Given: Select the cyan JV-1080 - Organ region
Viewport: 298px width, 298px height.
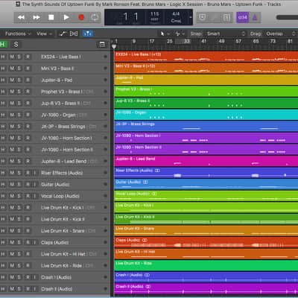Looking at the screenshot, I should (x=206, y=115).
